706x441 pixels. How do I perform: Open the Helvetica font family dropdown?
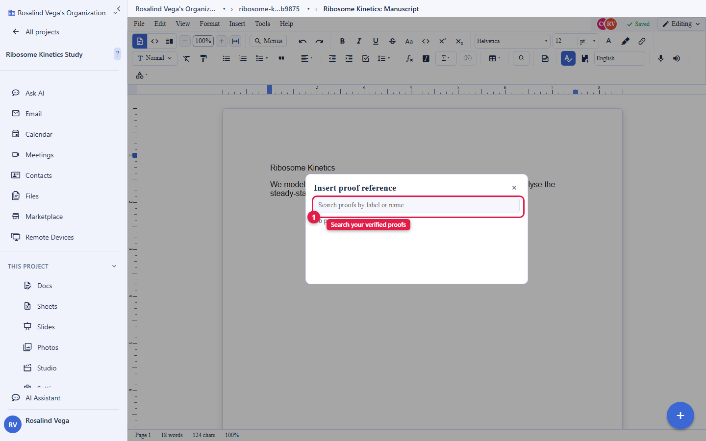pyautogui.click(x=512, y=41)
